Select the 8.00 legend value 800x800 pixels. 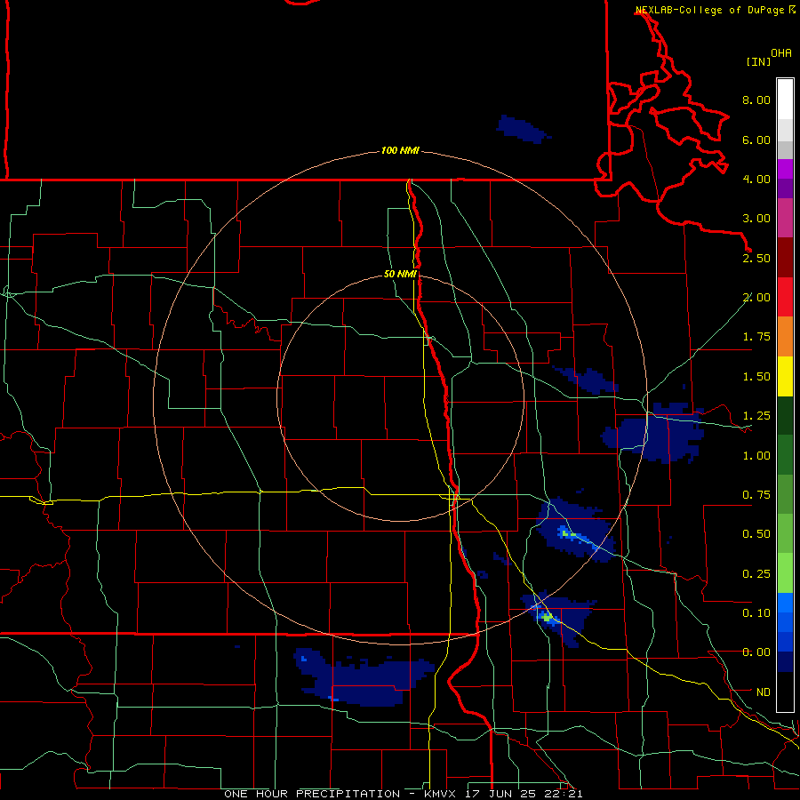tap(756, 100)
